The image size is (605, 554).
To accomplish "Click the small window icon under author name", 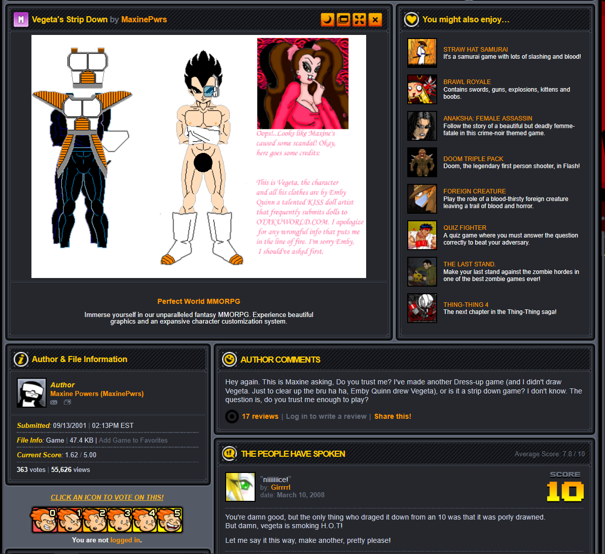I will click(67, 402).
